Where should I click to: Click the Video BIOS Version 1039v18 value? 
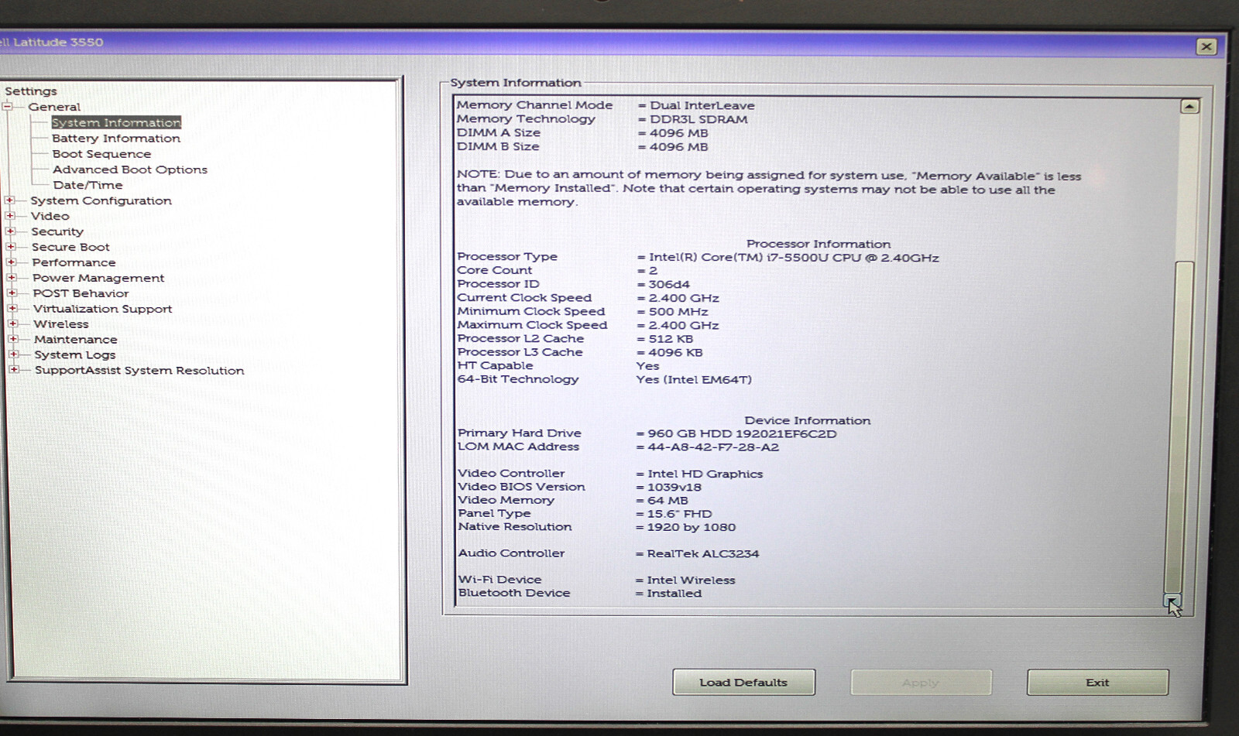(674, 487)
